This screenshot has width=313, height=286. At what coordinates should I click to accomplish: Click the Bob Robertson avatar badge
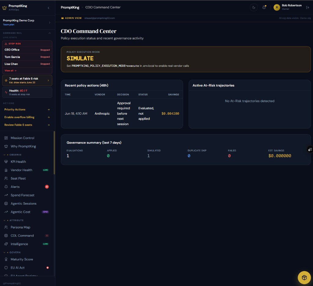pyautogui.click(x=277, y=7)
